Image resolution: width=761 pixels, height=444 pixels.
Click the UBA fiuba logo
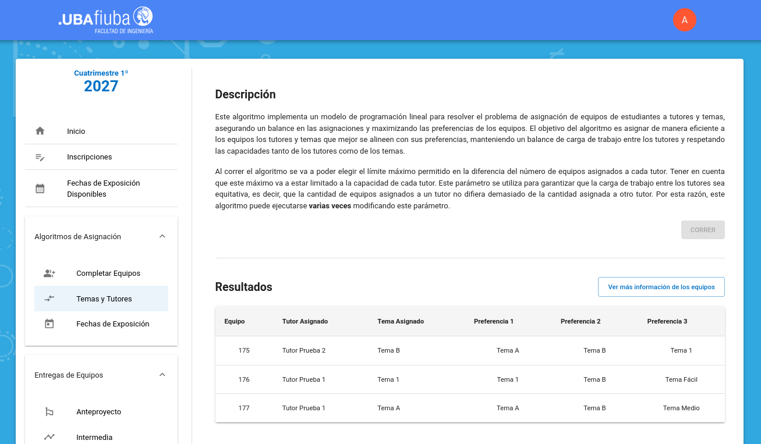[106, 20]
